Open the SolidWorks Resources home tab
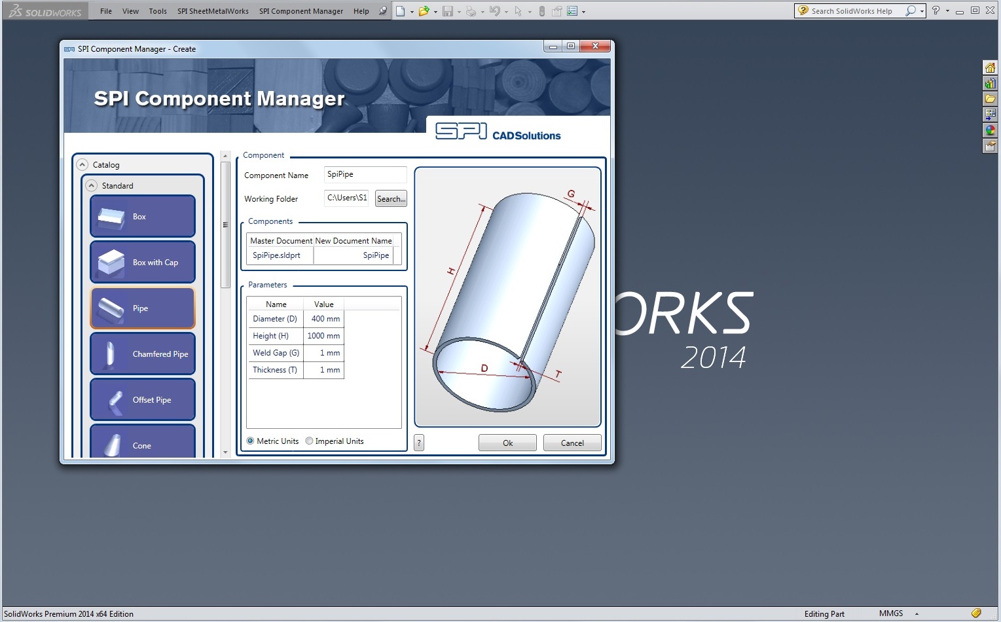The width and height of the screenshot is (1001, 622). pos(990,67)
